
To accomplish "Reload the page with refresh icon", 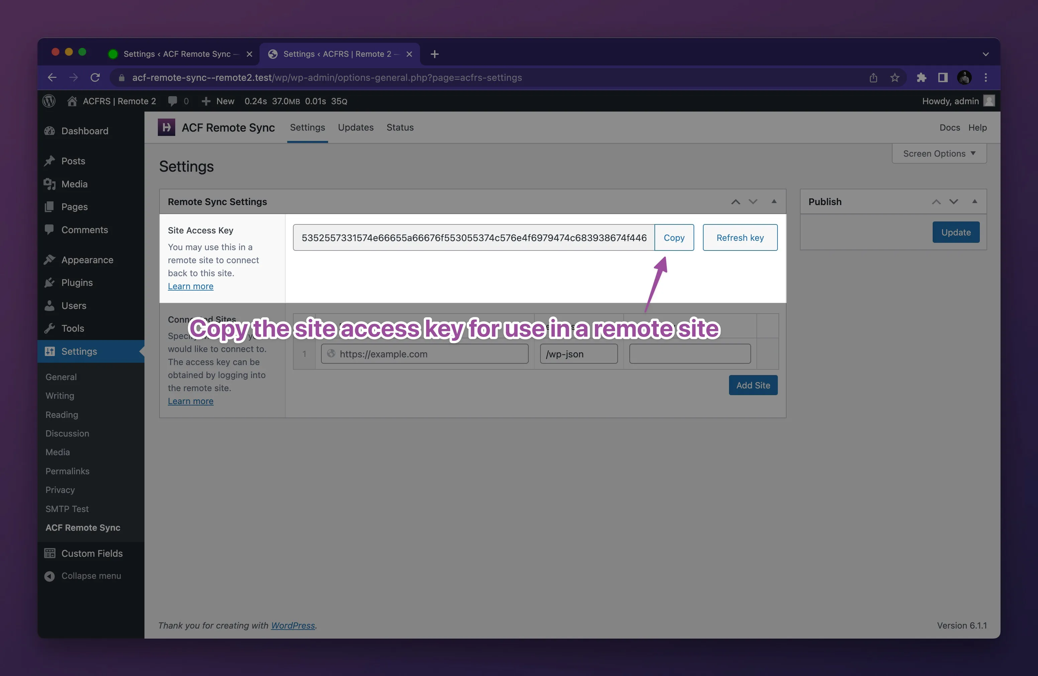I will [95, 77].
